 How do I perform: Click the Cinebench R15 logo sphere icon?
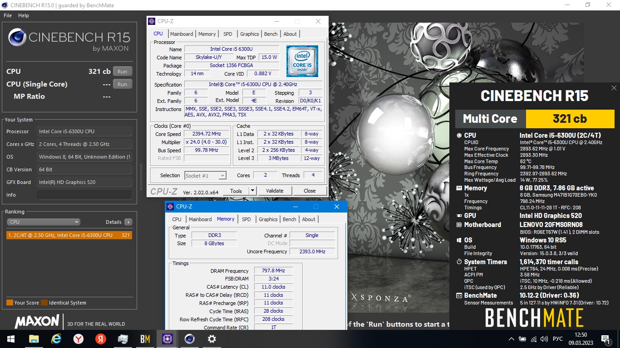17,38
